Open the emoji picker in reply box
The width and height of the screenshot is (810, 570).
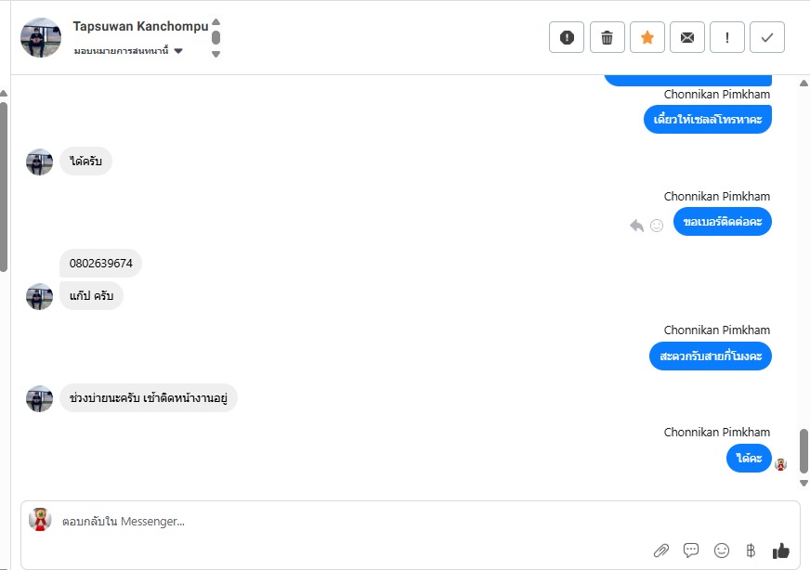tap(722, 551)
